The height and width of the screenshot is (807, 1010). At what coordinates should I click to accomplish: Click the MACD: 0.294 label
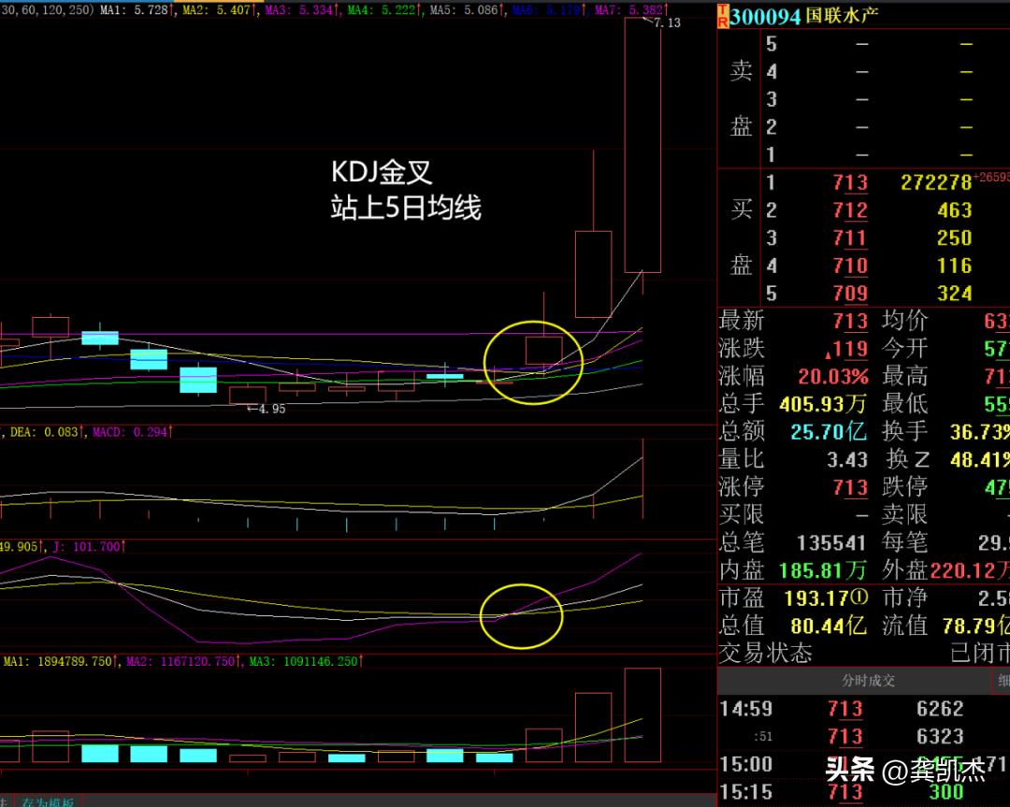131,432
